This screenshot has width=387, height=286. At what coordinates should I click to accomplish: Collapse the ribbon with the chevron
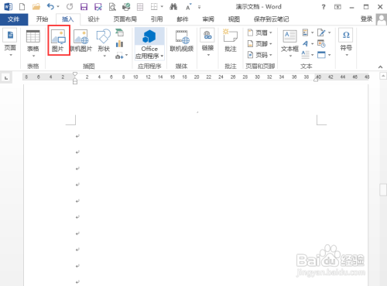pyautogui.click(x=380, y=66)
